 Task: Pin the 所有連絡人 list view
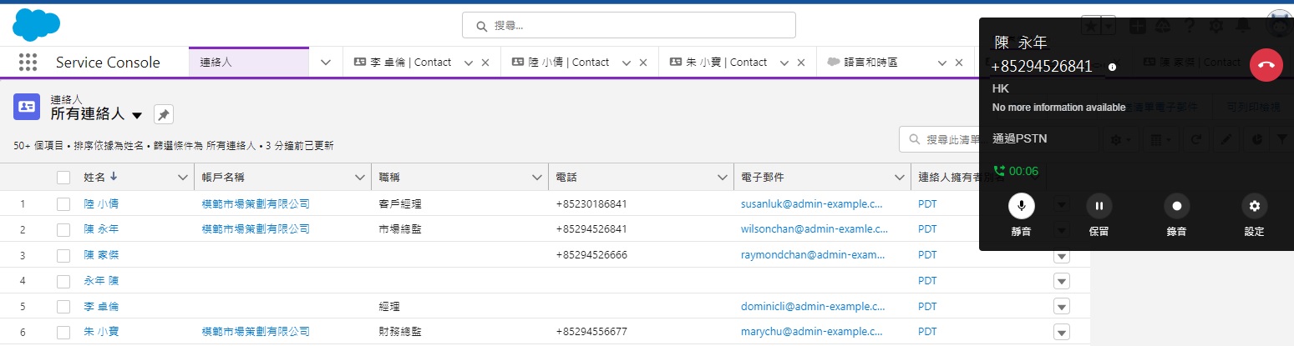(164, 114)
